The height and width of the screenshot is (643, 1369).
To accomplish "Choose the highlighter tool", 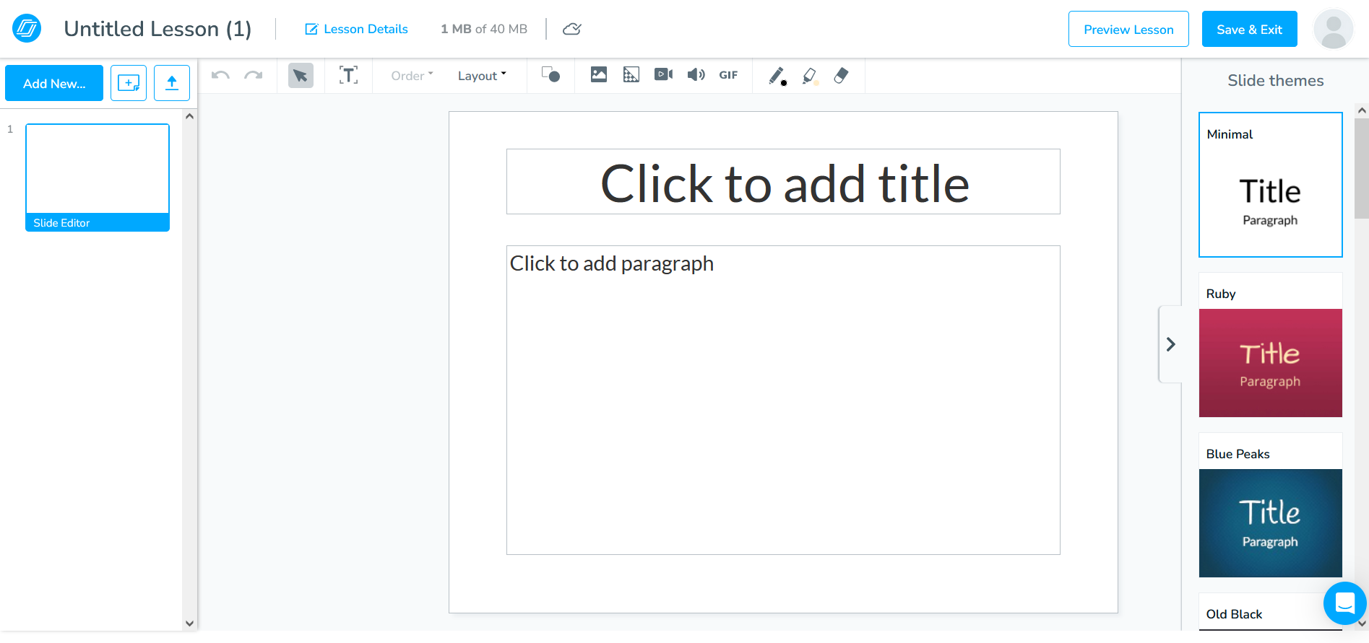I will click(x=810, y=76).
